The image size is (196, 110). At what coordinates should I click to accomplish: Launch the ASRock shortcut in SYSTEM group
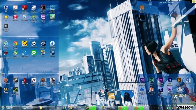34,9
